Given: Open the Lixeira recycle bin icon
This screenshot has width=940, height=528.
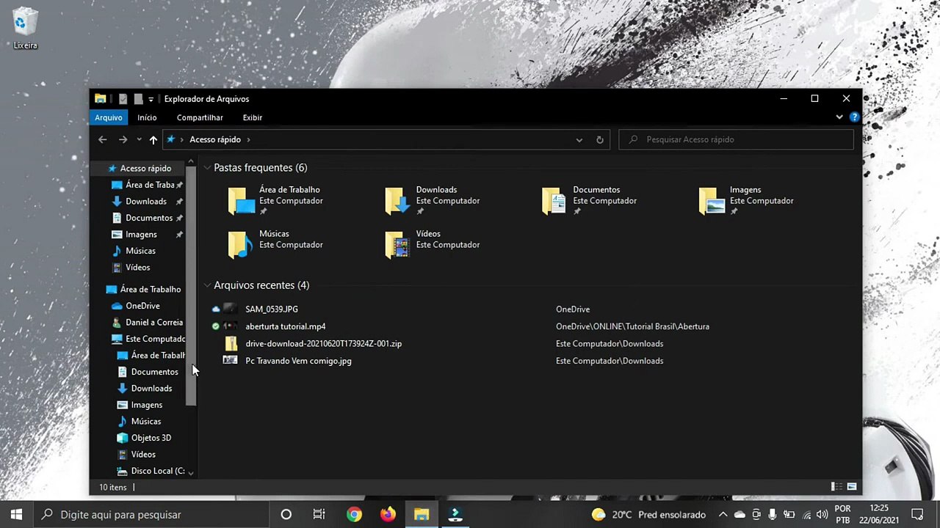Looking at the screenshot, I should [x=25, y=29].
